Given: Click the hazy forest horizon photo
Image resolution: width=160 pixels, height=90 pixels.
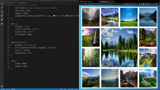Looking at the screenshot, I should pos(110,78).
